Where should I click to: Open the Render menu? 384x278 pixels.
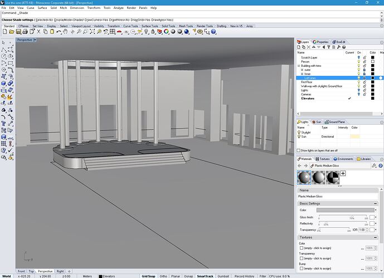point(132,8)
